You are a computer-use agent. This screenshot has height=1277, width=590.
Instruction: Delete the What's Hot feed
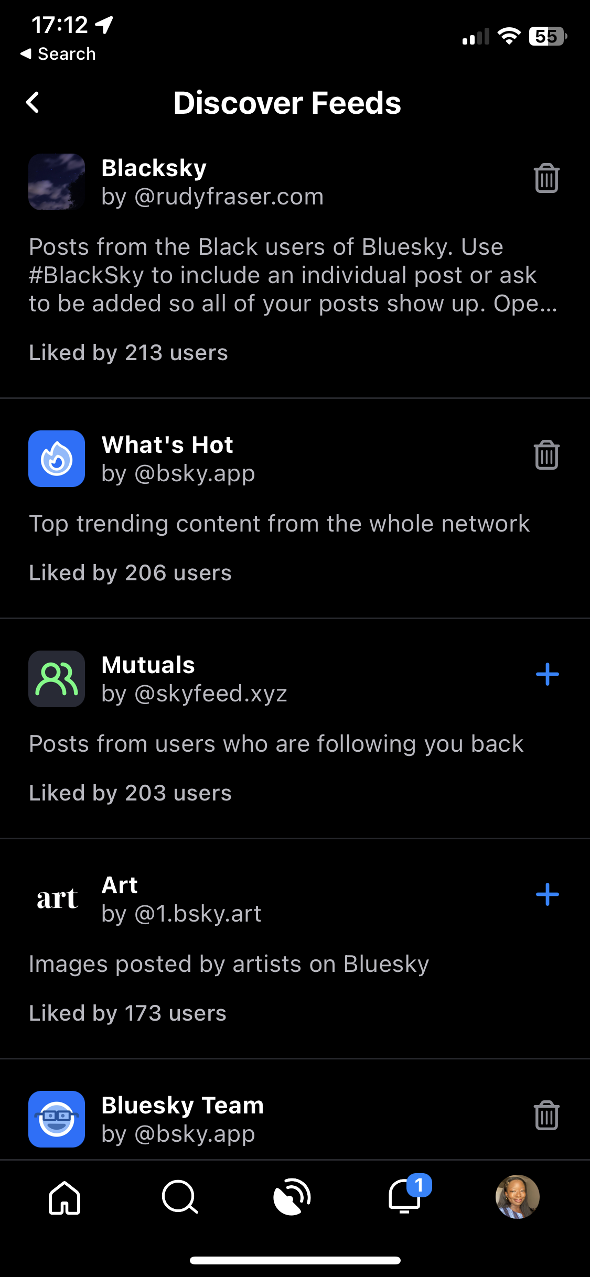546,455
